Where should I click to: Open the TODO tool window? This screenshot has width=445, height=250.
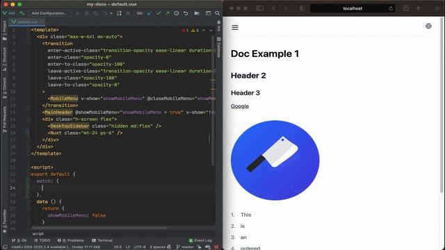pyautogui.click(x=42, y=240)
